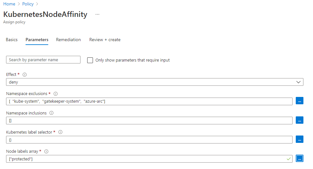Focus the Search by parameter name field
The image size is (313, 169).
(x=43, y=60)
